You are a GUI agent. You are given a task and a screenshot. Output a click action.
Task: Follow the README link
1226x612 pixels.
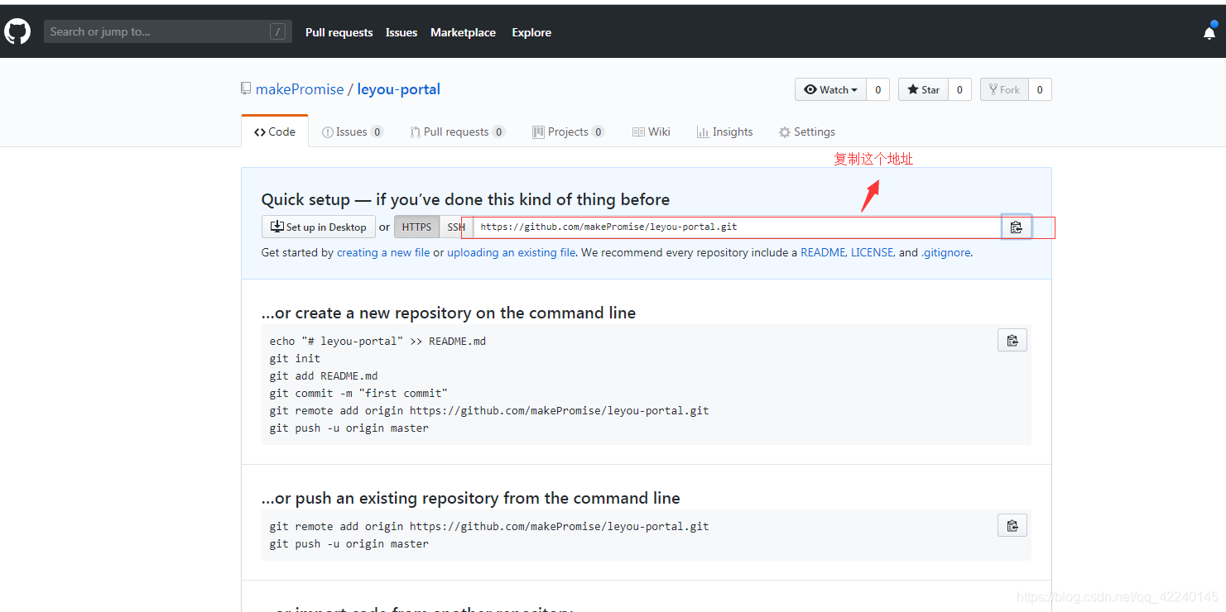tap(823, 252)
